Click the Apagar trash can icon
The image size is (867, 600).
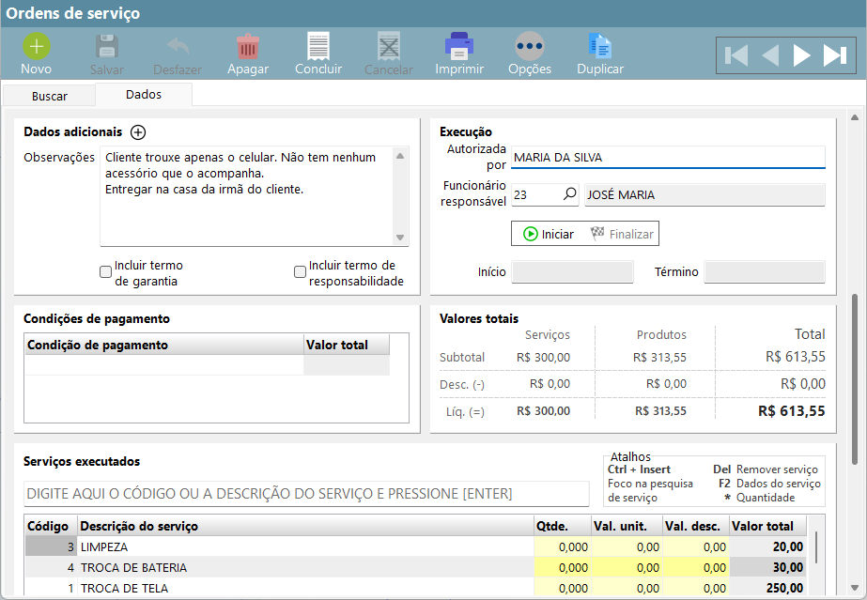[248, 46]
